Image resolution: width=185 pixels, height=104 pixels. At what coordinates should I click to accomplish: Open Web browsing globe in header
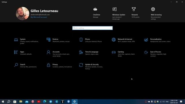pos(153,9)
